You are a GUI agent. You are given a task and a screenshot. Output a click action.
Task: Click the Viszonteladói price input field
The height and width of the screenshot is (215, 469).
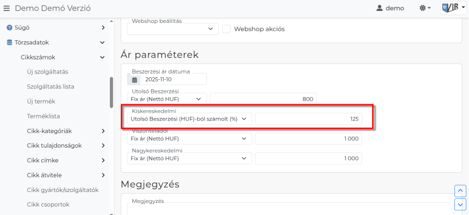pyautogui.click(x=308, y=139)
